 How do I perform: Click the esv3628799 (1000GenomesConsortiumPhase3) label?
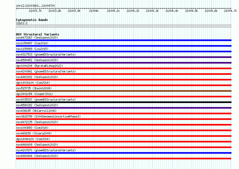click(48, 116)
